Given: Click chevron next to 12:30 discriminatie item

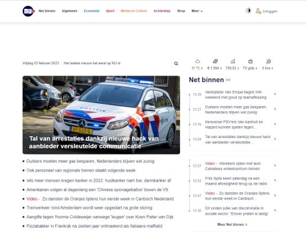Looking at the screenshot, I should pos(275,210).
